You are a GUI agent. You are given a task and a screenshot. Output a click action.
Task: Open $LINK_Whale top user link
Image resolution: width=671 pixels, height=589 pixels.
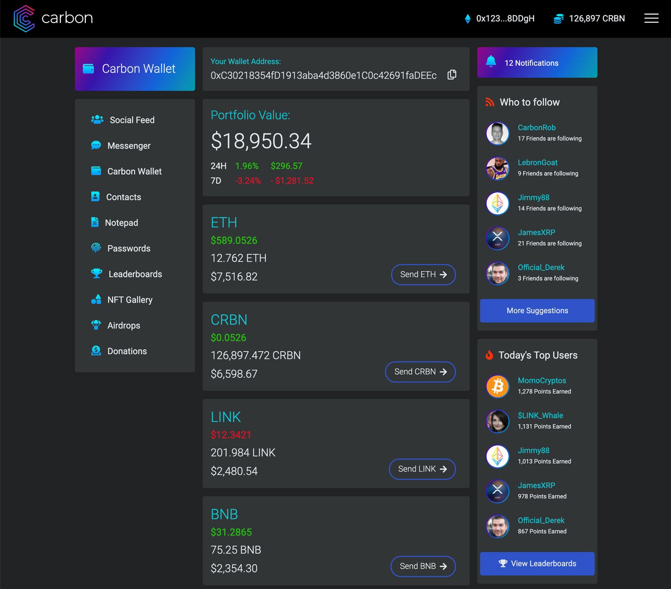click(x=540, y=415)
